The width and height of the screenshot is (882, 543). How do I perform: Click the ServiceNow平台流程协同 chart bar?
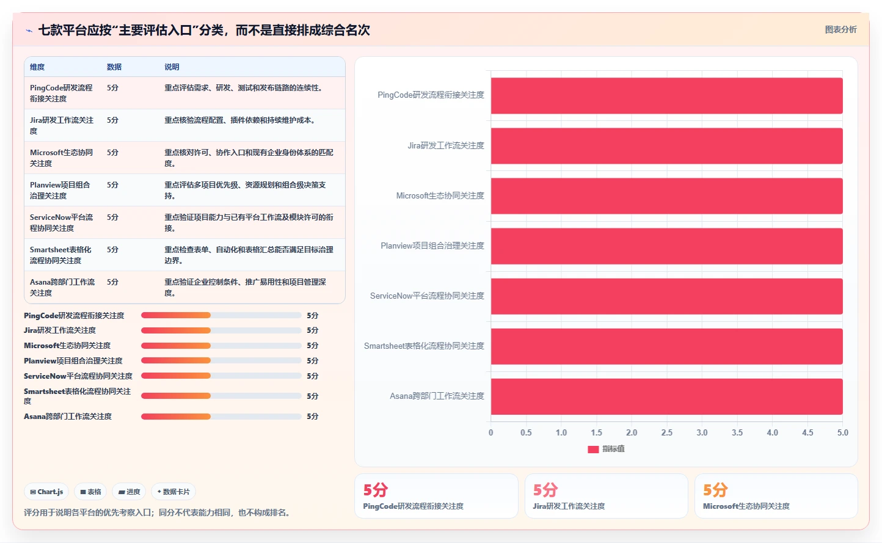[x=667, y=296]
